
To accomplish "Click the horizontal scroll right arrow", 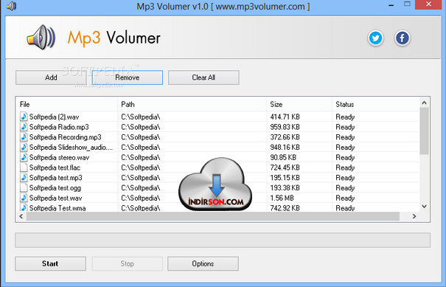I will tap(414, 216).
